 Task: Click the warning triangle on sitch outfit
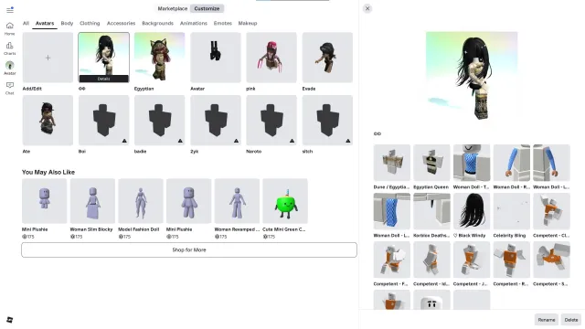(x=347, y=141)
